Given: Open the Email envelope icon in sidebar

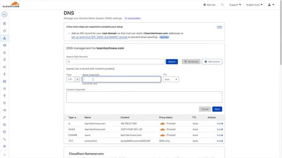Looking at the screenshot, I should click(x=4, y=45).
